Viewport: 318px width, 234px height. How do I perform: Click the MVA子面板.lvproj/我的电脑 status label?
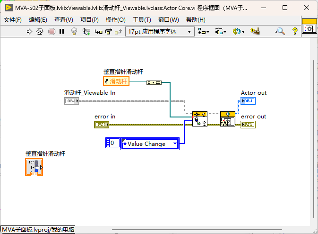(38, 230)
